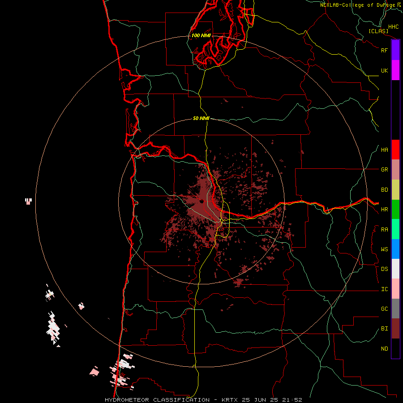Click the HA legend label

click(384, 150)
